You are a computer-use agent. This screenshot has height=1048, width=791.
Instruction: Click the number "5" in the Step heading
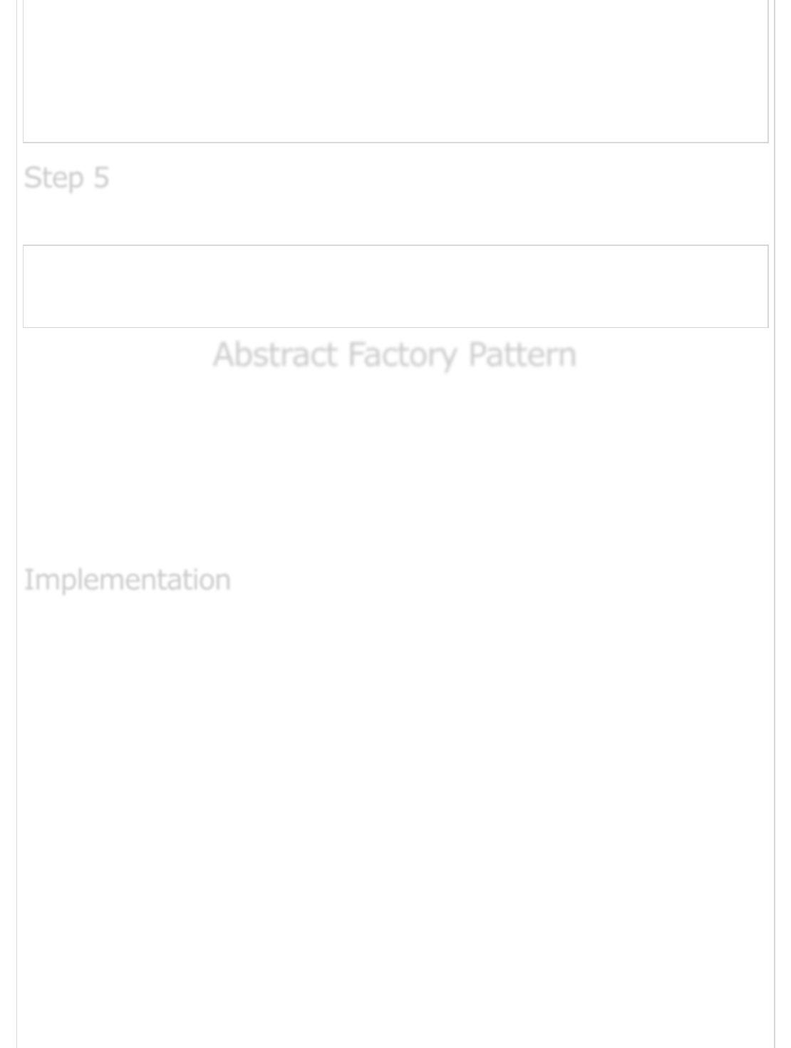point(101,178)
